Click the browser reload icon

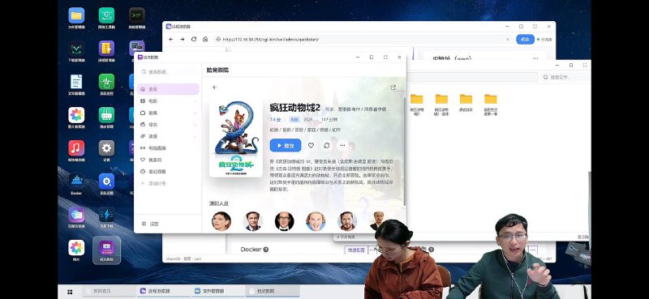[194, 39]
